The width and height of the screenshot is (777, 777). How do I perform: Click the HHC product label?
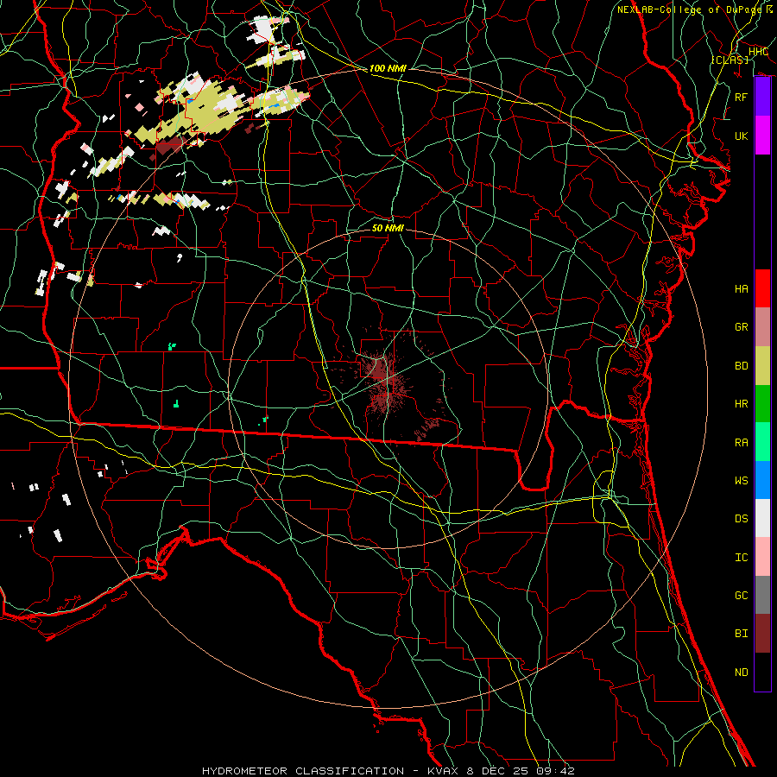tap(758, 52)
